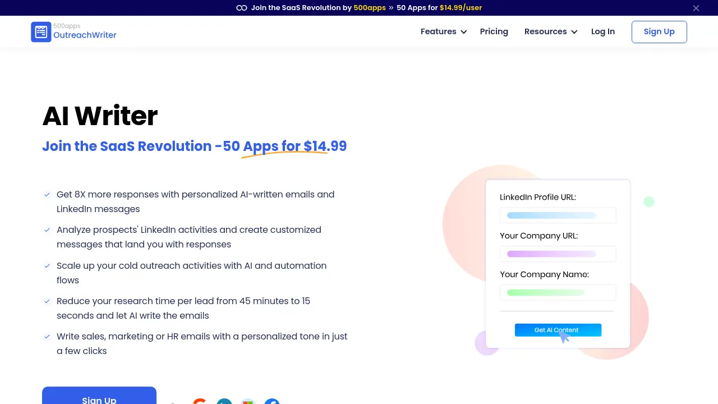Click the OutreachWriter logo icon
The height and width of the screenshot is (404, 718).
pyautogui.click(x=41, y=32)
